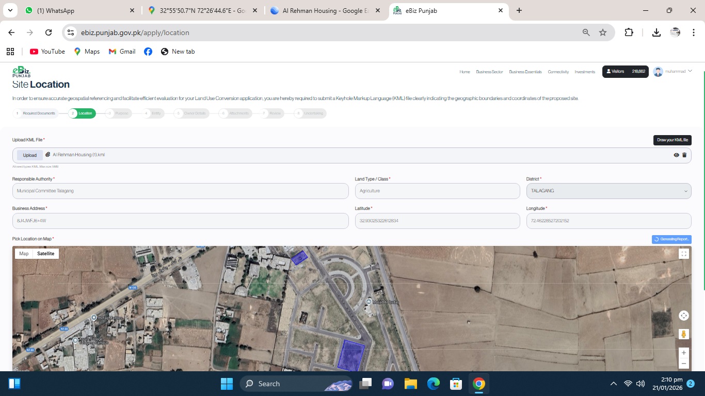Zoom in on the map

pyautogui.click(x=684, y=353)
